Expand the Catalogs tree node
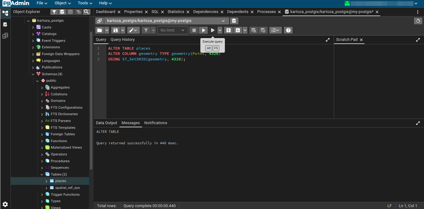The width and height of the screenshot is (424, 209). (x=33, y=34)
